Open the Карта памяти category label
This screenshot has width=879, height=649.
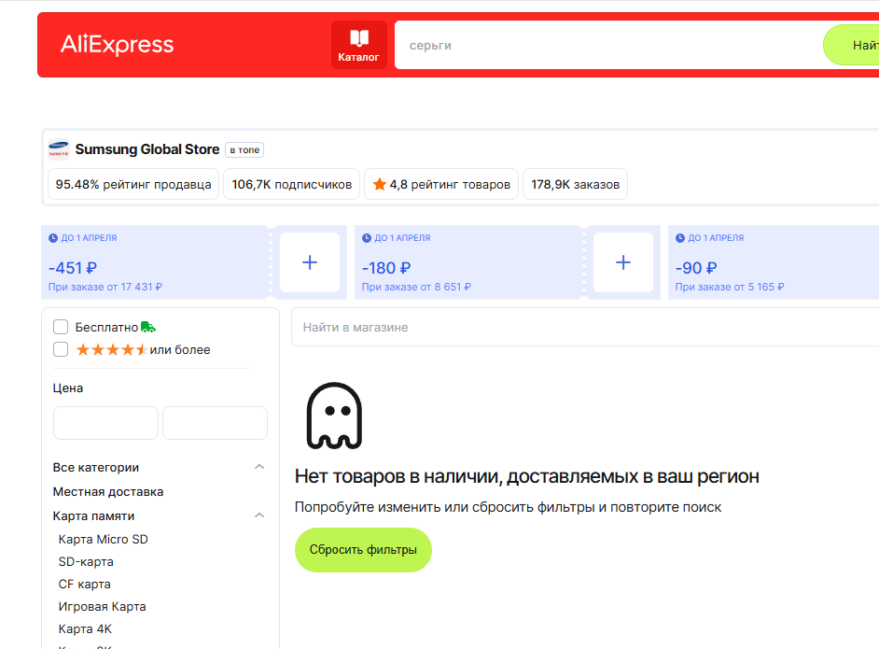[93, 515]
